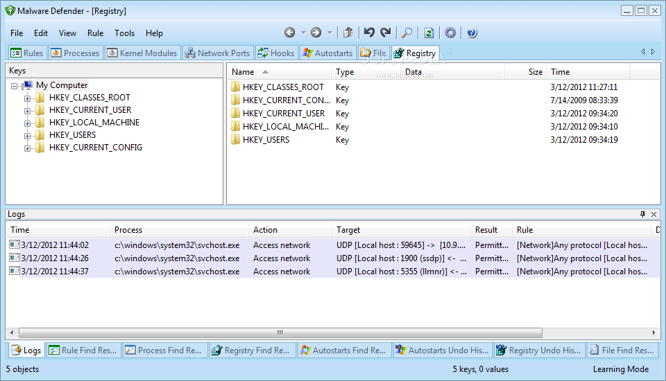
Task: Expand HKEY_CURRENT_USER in the Keys tree
Action: (27, 111)
